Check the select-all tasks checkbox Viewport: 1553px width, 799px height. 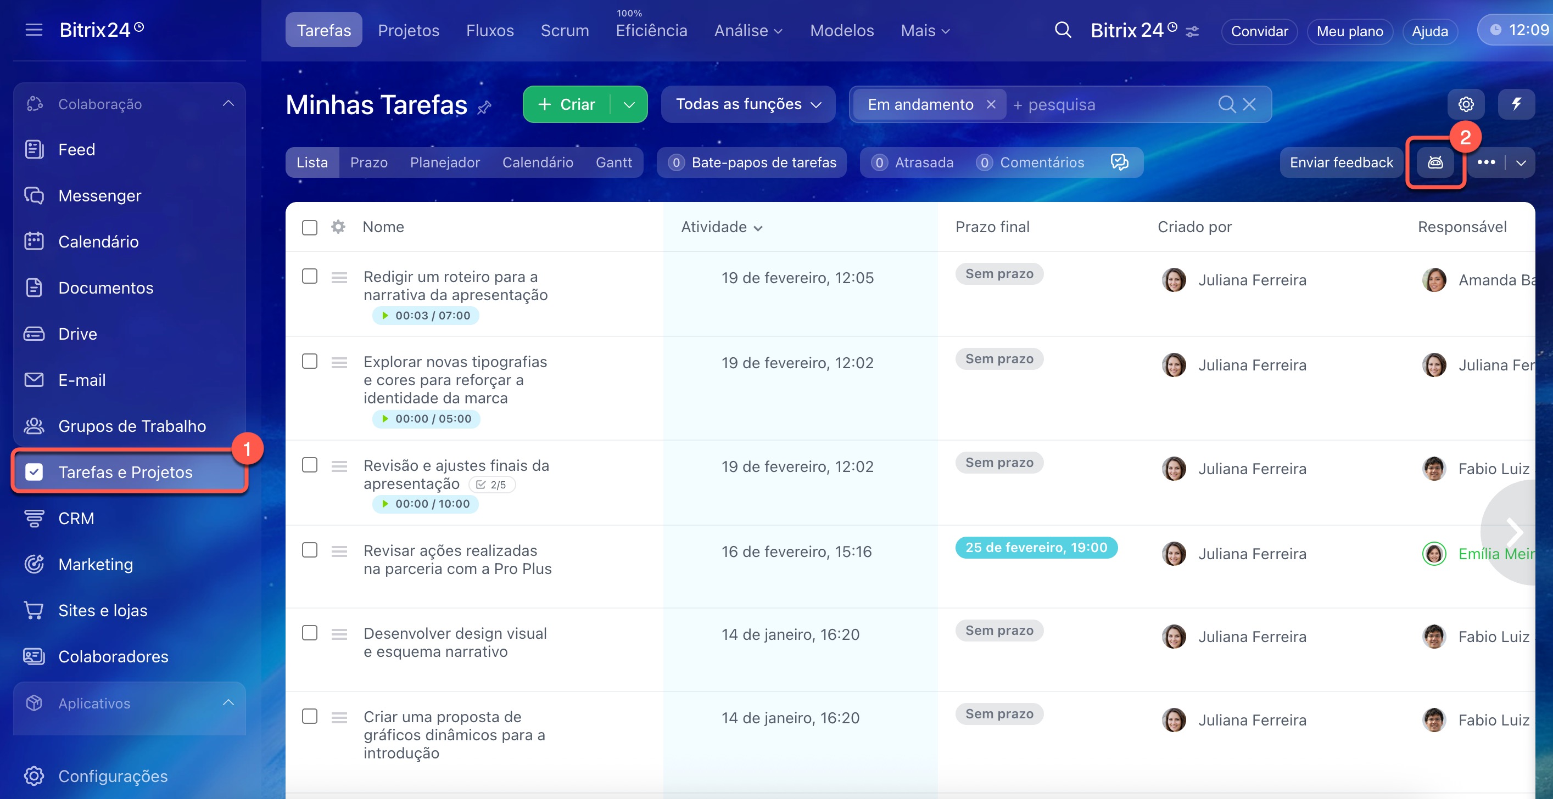pos(309,227)
